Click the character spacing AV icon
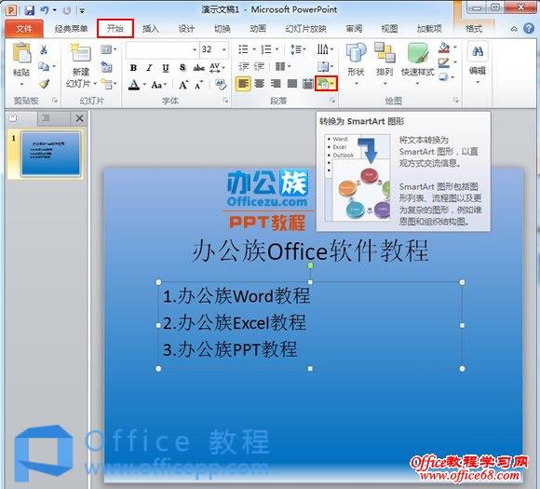Screen dimensions: 540x489 coord(215,68)
